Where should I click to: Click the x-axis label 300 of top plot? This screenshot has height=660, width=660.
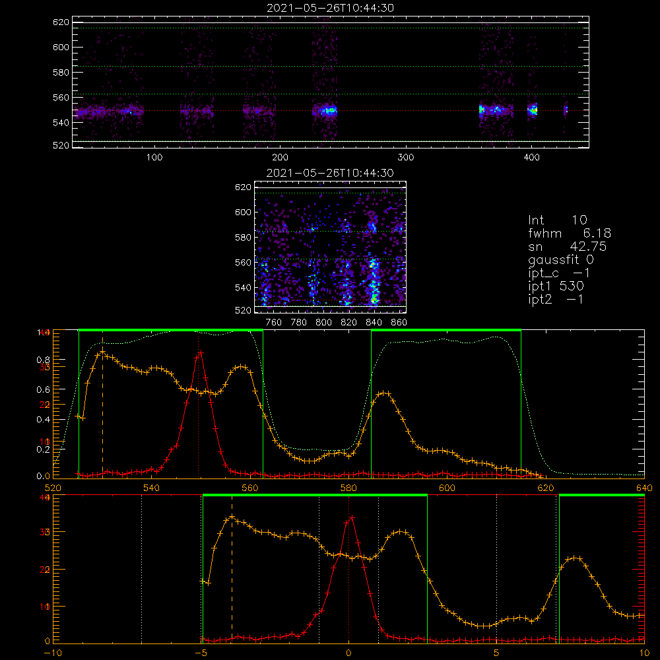[406, 158]
